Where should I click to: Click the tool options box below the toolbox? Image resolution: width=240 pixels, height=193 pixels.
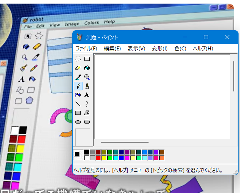click(x=83, y=137)
